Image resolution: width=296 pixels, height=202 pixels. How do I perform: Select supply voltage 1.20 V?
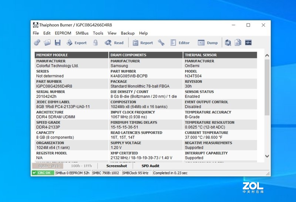116,148
